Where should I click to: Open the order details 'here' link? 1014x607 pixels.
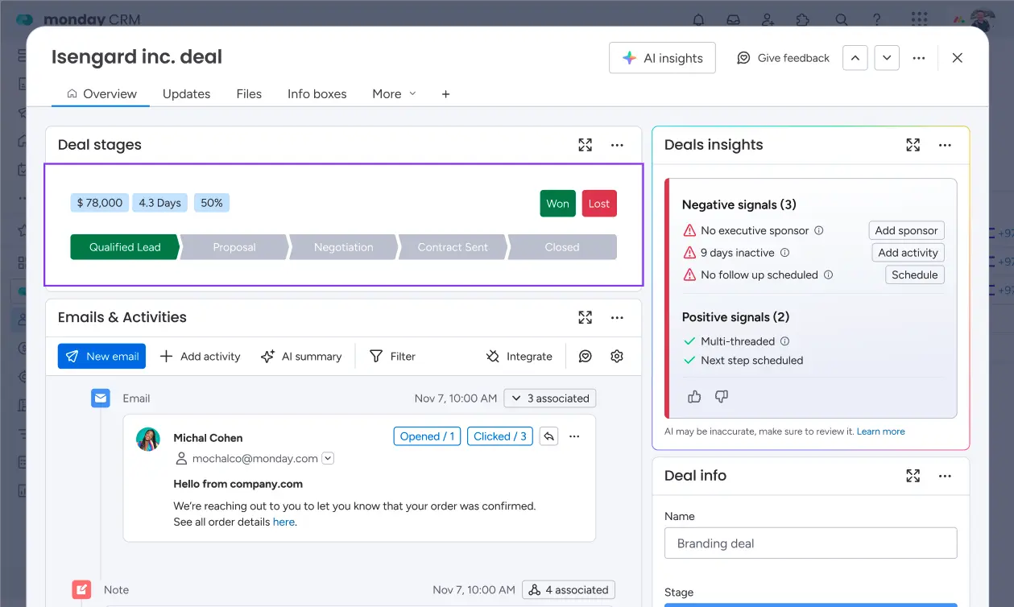(284, 522)
